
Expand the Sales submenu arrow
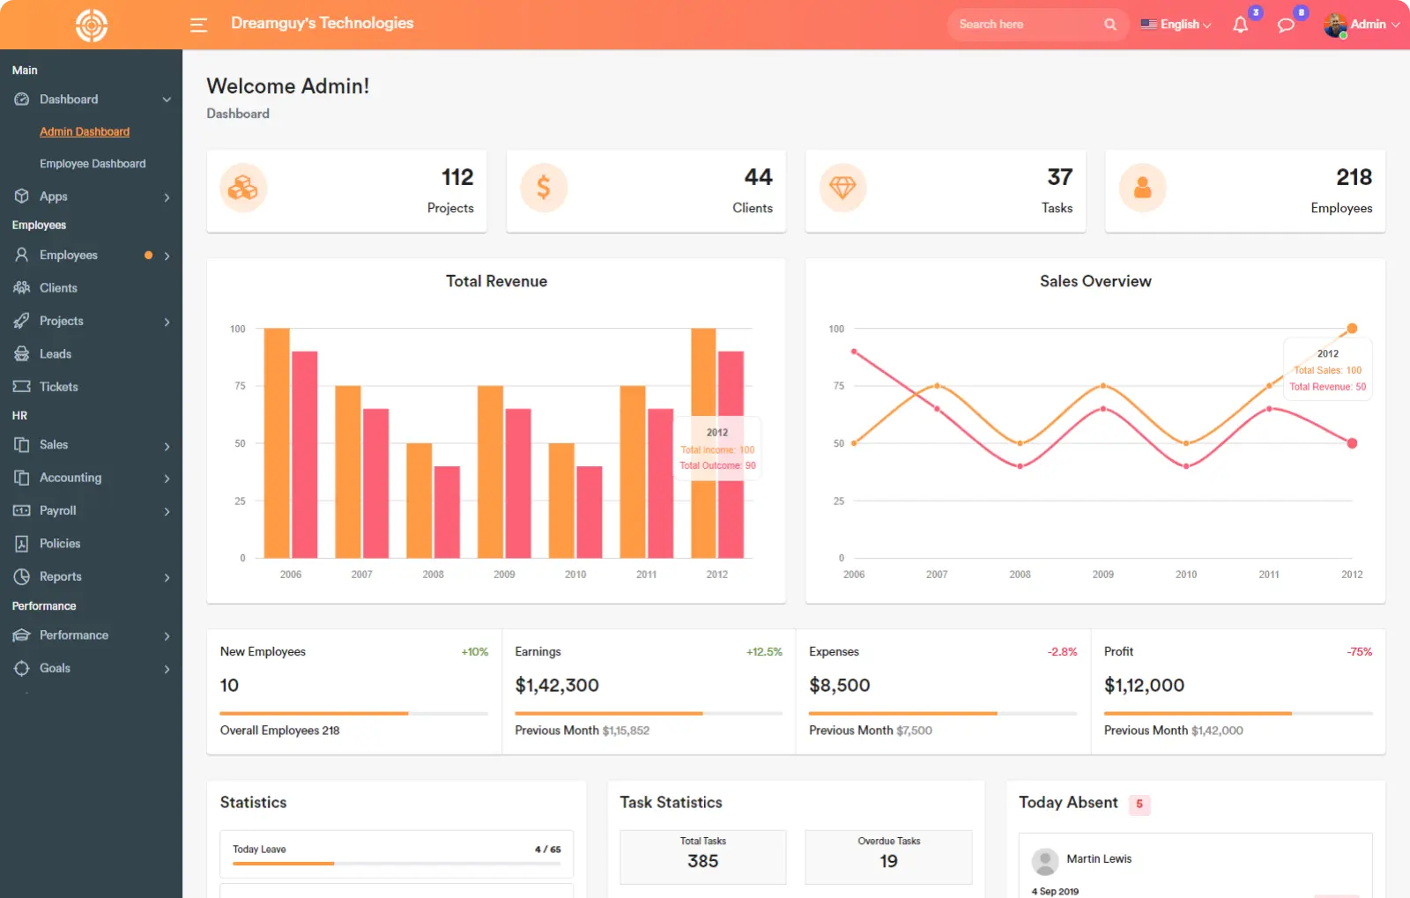(x=167, y=446)
